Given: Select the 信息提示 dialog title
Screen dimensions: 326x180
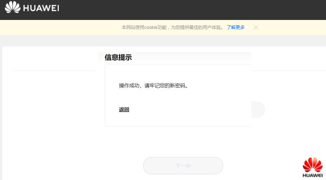Looking at the screenshot, I should 118,57.
